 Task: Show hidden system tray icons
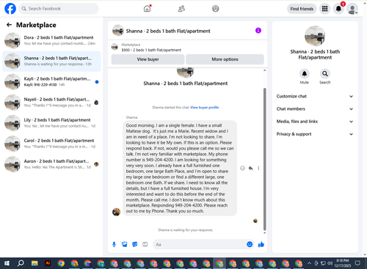point(309,263)
